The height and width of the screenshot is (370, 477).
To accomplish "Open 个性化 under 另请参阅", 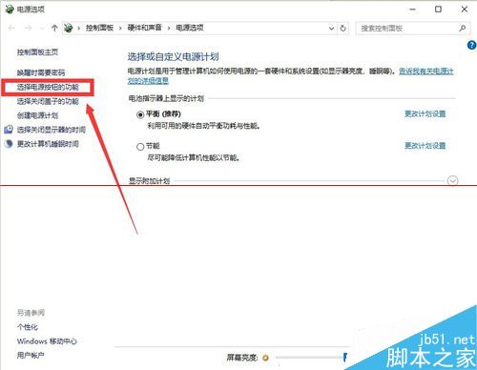I will pyautogui.click(x=28, y=327).
